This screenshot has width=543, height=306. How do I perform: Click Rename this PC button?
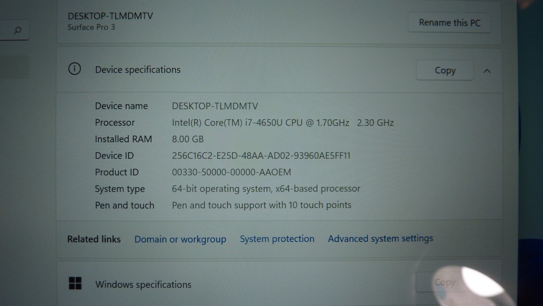[450, 23]
